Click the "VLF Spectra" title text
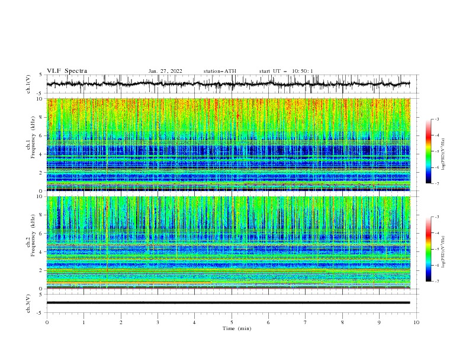Image resolution: width=469 pixels, height=362 pixels. coord(67,71)
